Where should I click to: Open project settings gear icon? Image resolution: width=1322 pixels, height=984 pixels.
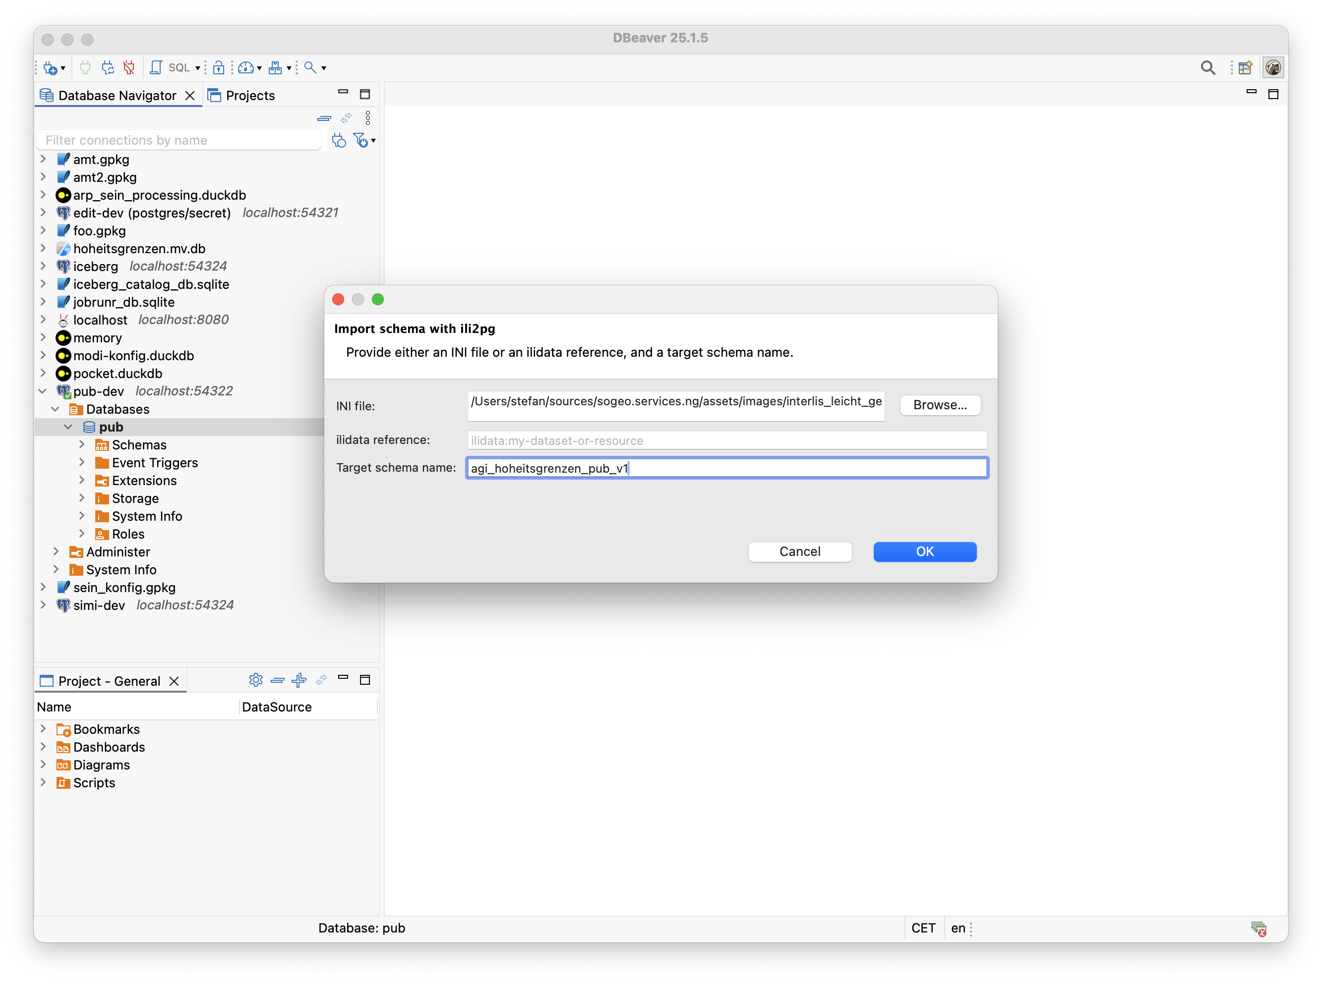256,680
